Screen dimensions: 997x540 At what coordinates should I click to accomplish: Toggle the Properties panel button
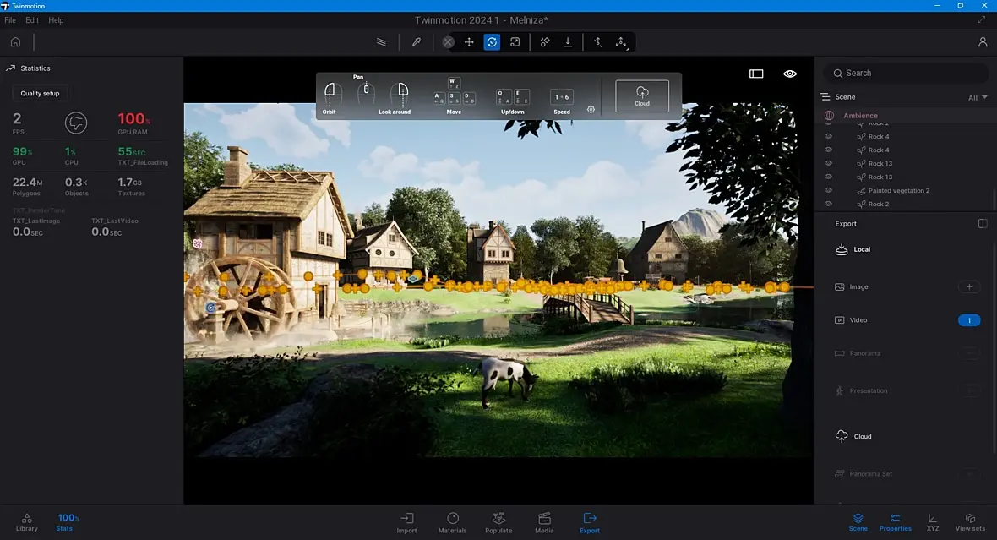click(896, 522)
